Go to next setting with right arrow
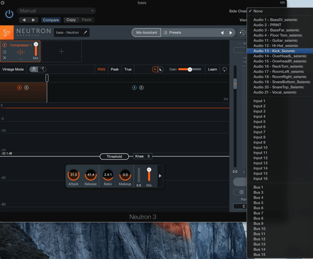 point(34,20)
